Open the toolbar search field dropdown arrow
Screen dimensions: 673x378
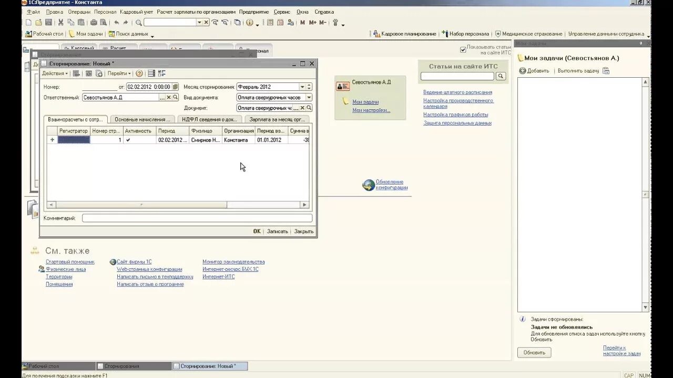199,23
